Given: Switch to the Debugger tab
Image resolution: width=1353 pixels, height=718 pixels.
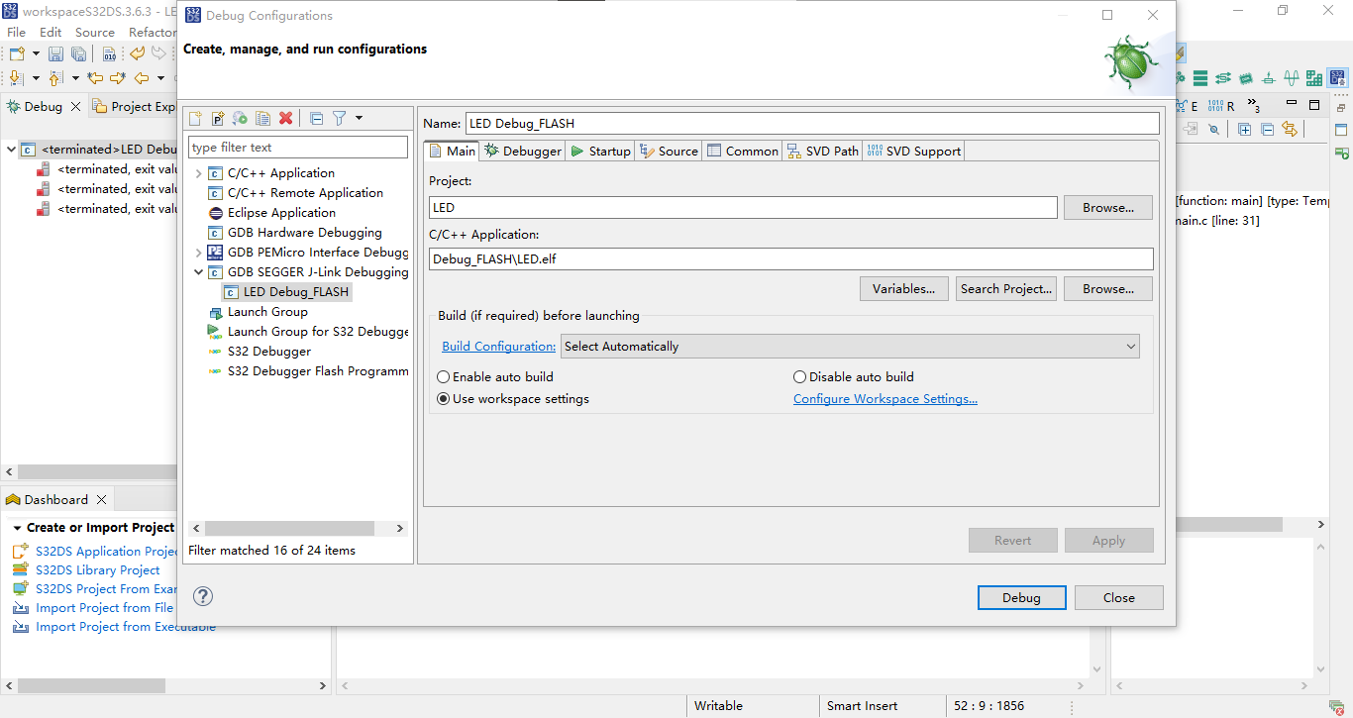Looking at the screenshot, I should coord(522,152).
